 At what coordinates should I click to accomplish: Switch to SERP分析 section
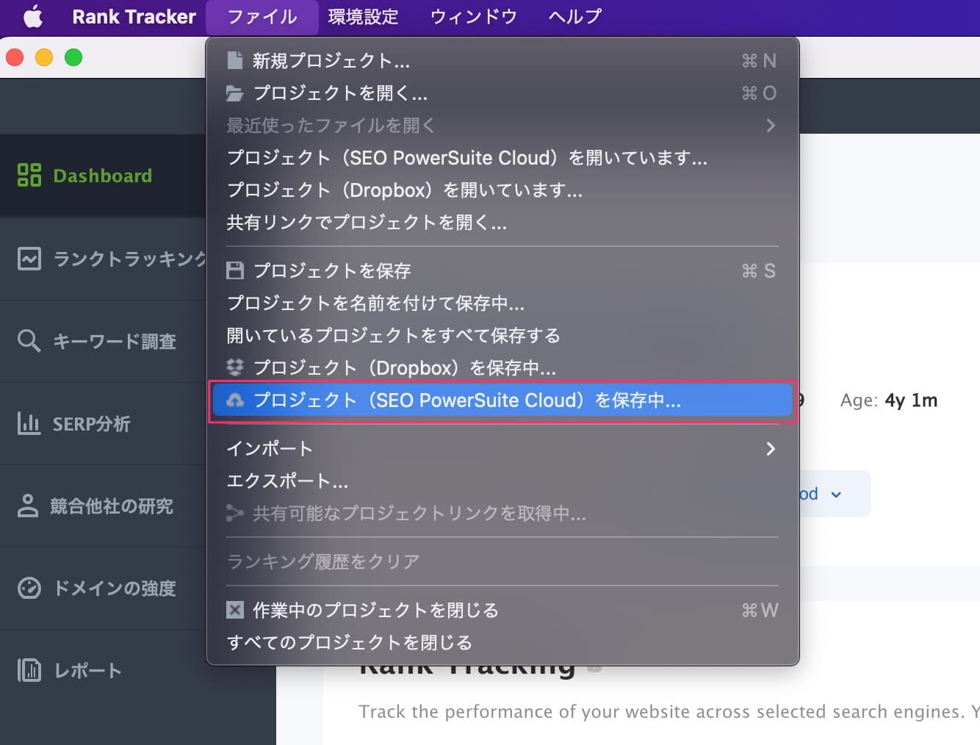click(103, 423)
